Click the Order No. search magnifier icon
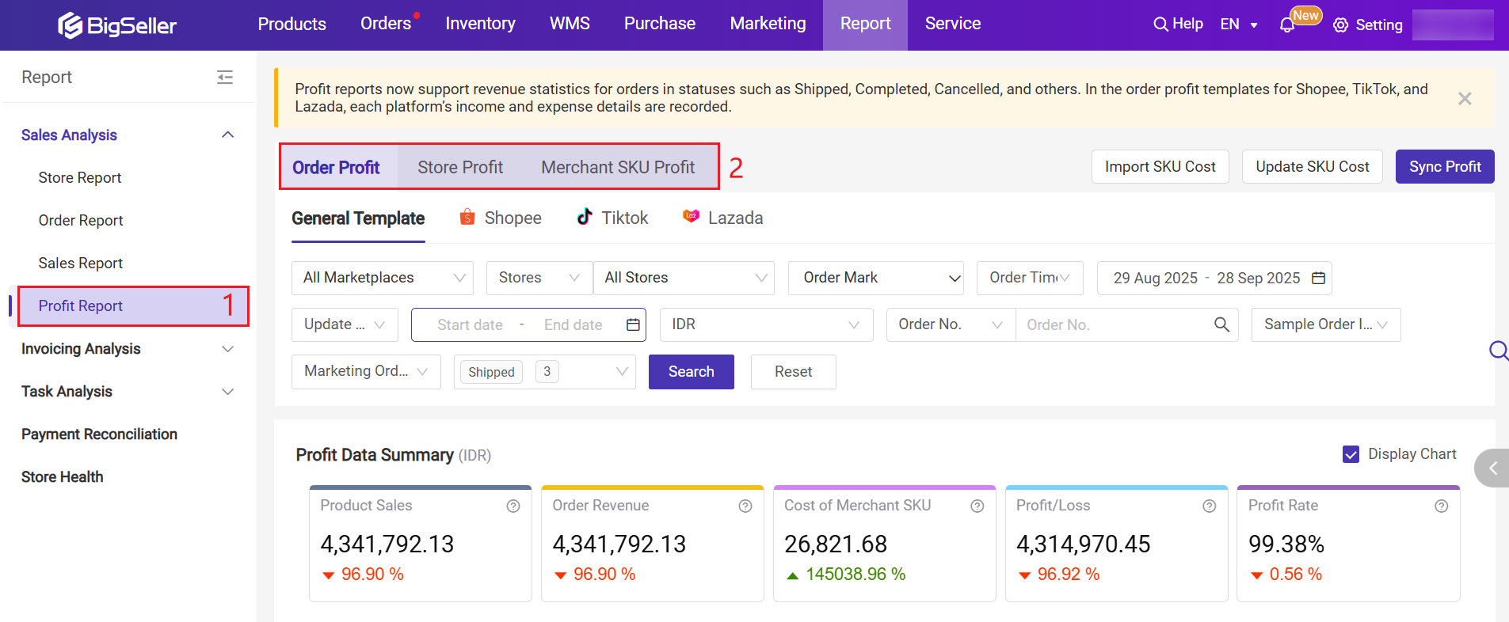The height and width of the screenshot is (622, 1509). click(1221, 324)
